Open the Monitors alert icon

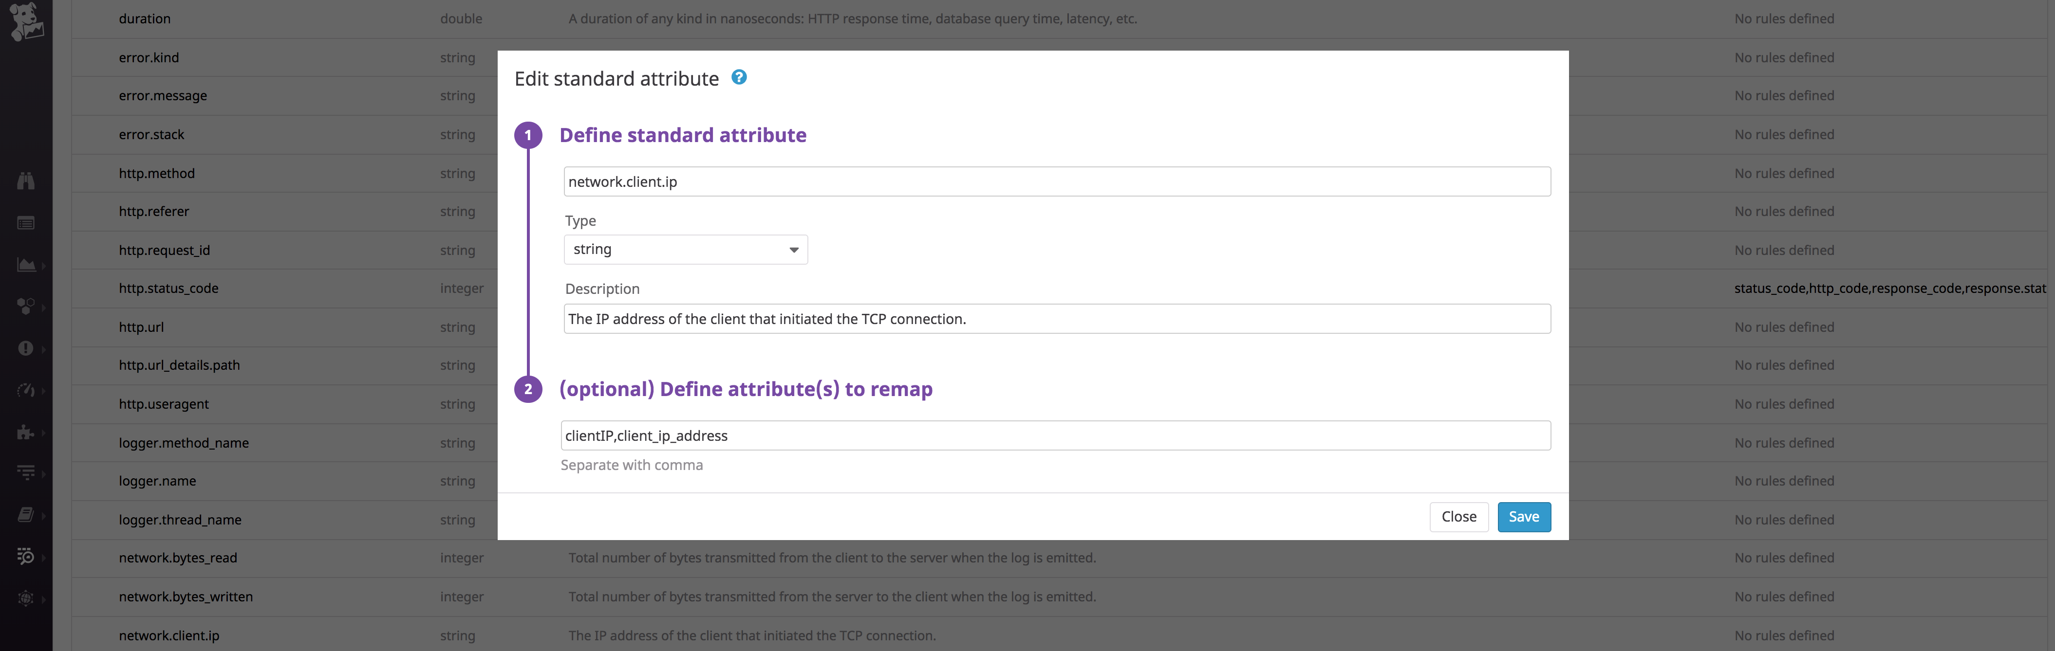click(26, 348)
